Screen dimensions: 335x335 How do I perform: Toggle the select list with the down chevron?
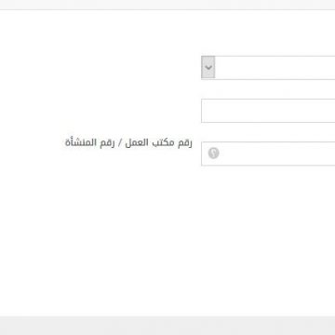[x=208, y=67]
